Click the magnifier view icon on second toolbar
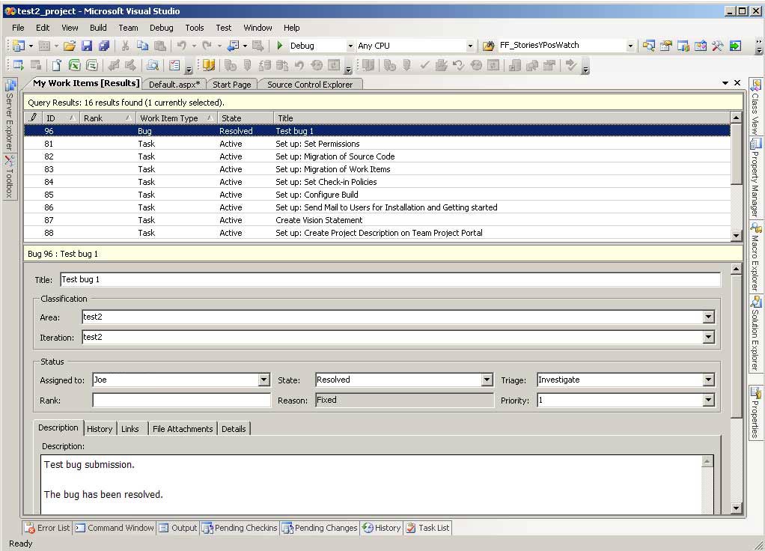This screenshot has width=765, height=551. (x=153, y=65)
